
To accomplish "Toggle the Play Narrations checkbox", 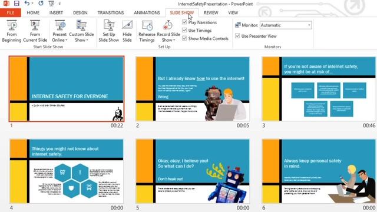I will 184,22.
